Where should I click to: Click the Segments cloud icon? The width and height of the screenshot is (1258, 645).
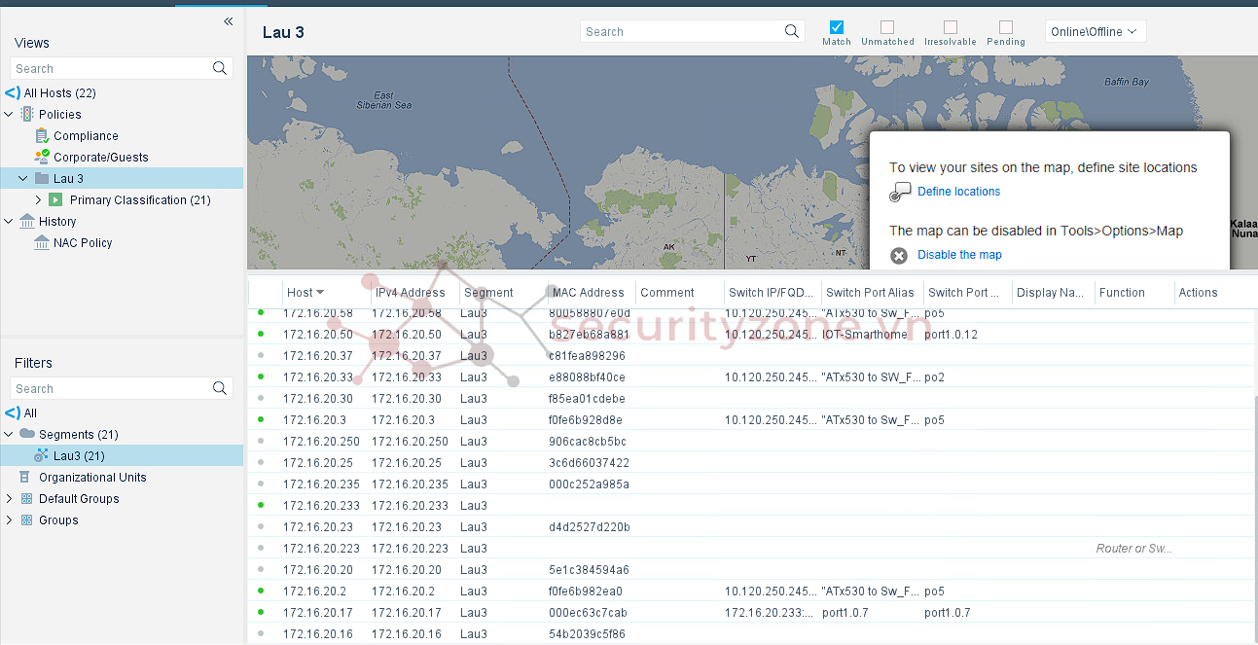coord(27,435)
